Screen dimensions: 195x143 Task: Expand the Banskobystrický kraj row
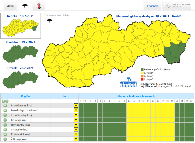5,110
